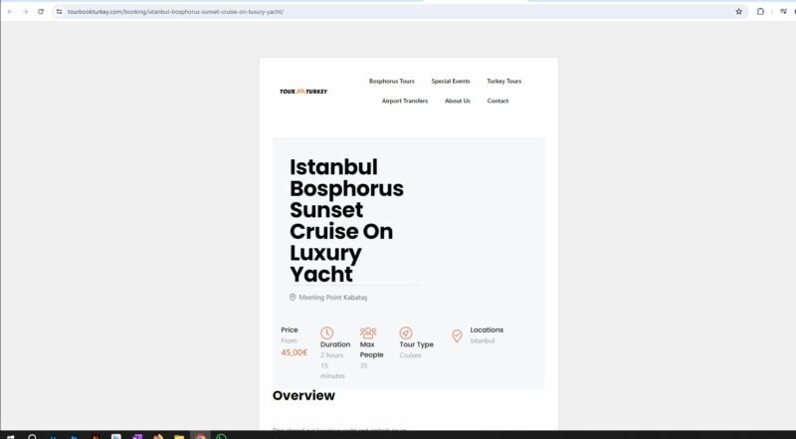Click the taskbar search icon
The height and width of the screenshot is (439, 796).
(x=32, y=435)
